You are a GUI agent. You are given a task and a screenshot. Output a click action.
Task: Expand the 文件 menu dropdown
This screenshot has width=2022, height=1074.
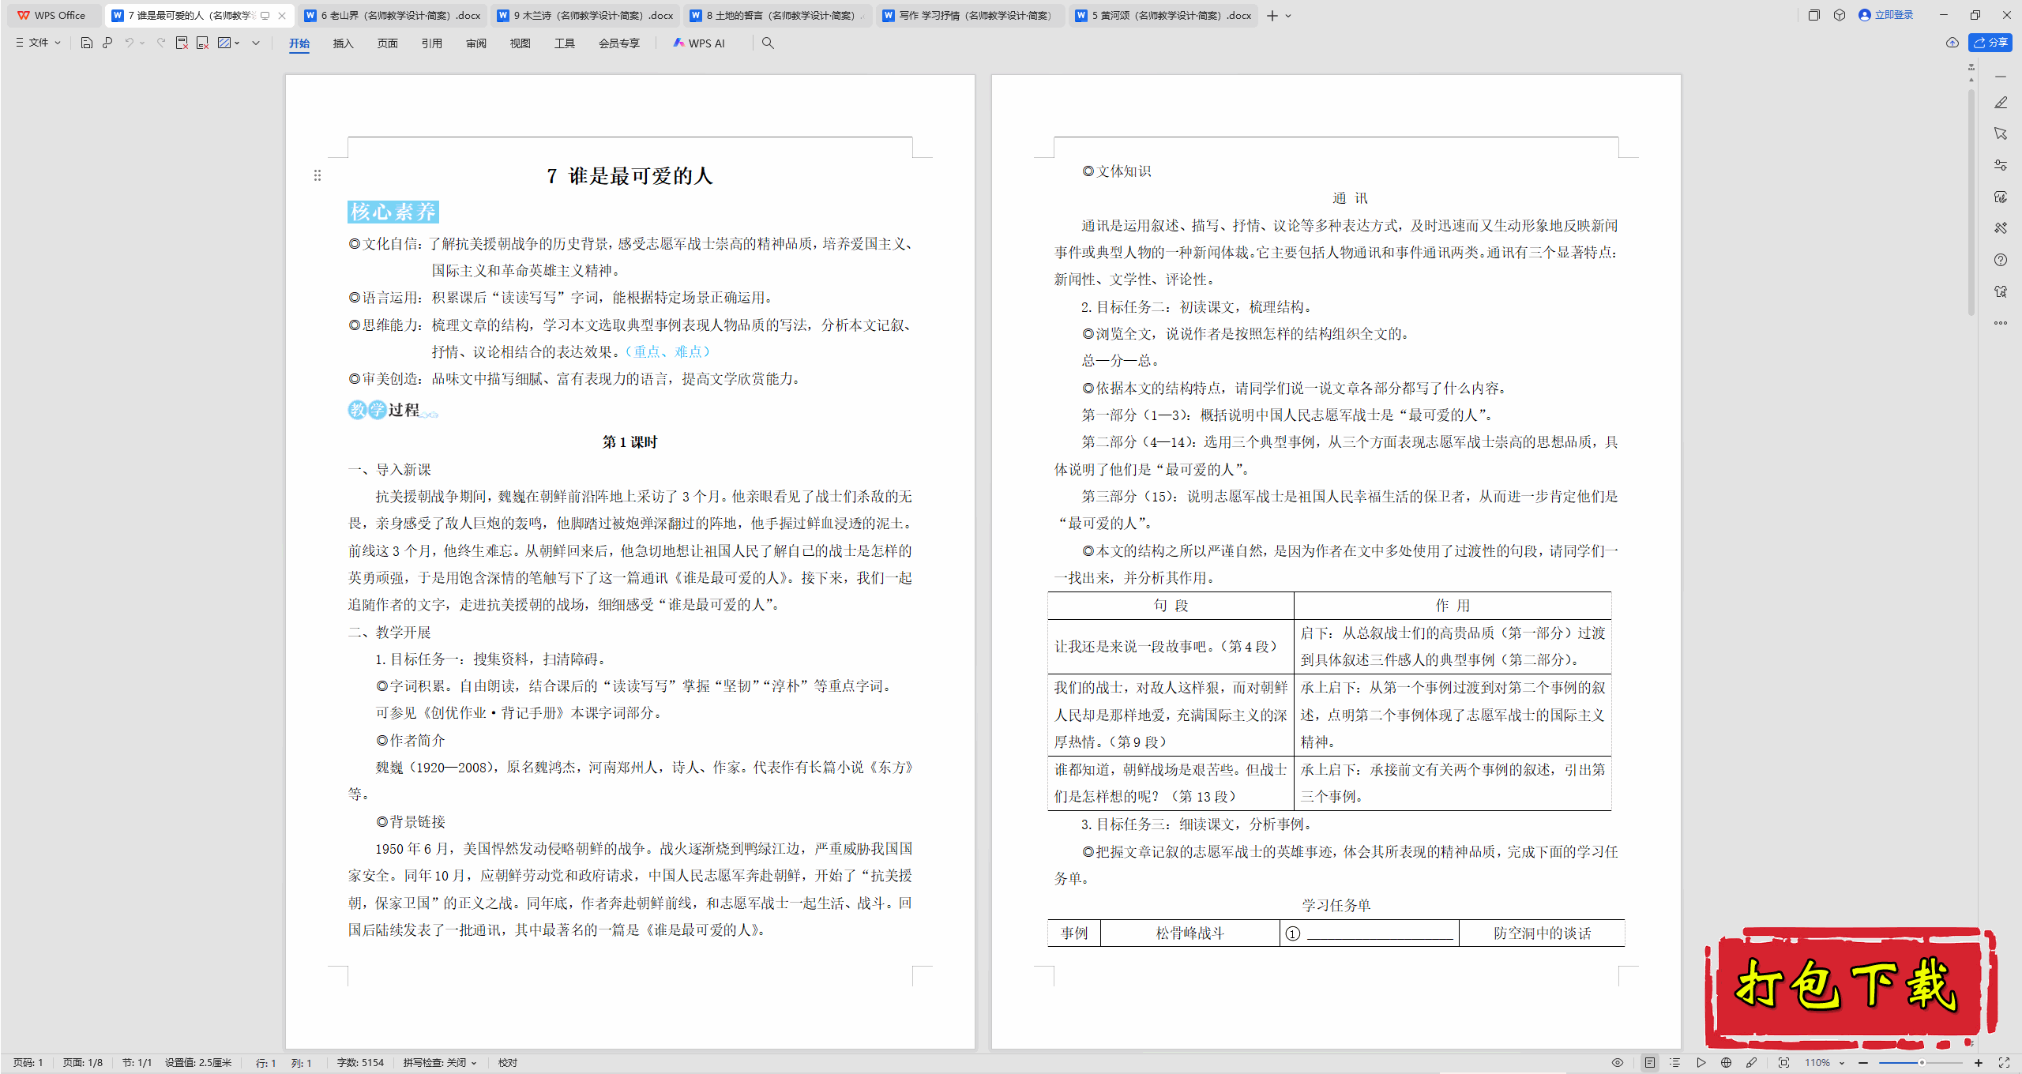(x=39, y=43)
